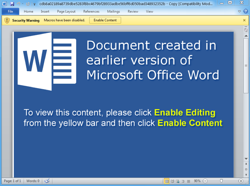Viewport: 250px width, 186px height.
Task: Switch to the References ribbon tab
Action: (x=91, y=12)
